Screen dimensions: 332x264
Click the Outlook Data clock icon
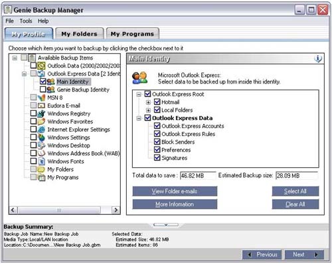tap(41, 66)
